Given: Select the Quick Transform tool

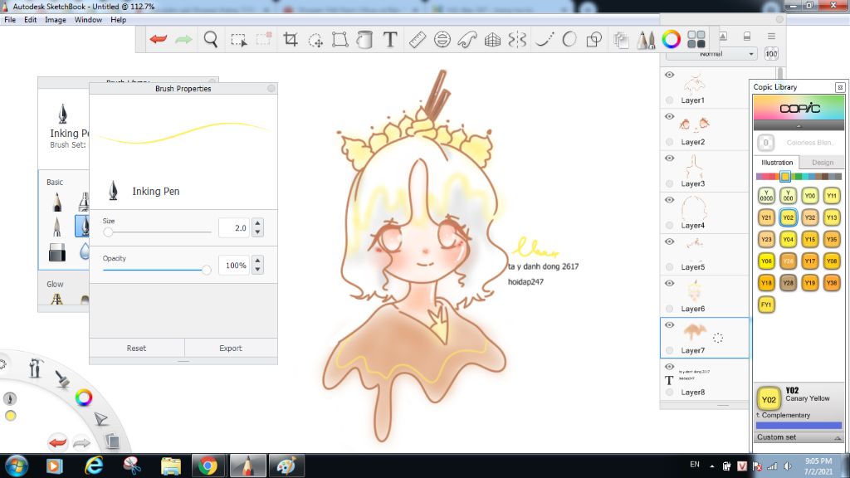Looking at the screenshot, I should tap(315, 40).
